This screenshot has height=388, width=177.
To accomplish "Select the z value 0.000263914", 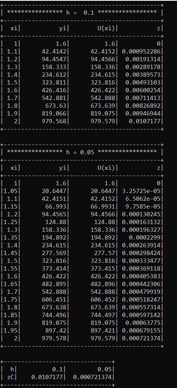I will (141, 245).
